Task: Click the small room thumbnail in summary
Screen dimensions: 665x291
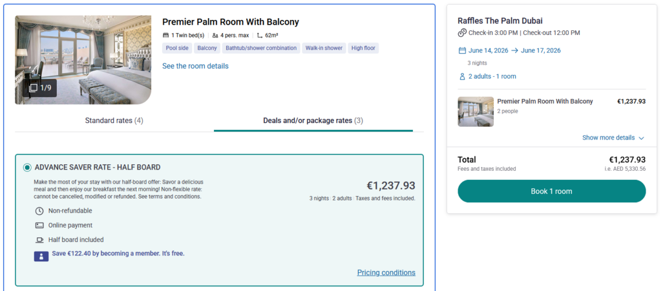Action: (x=476, y=112)
